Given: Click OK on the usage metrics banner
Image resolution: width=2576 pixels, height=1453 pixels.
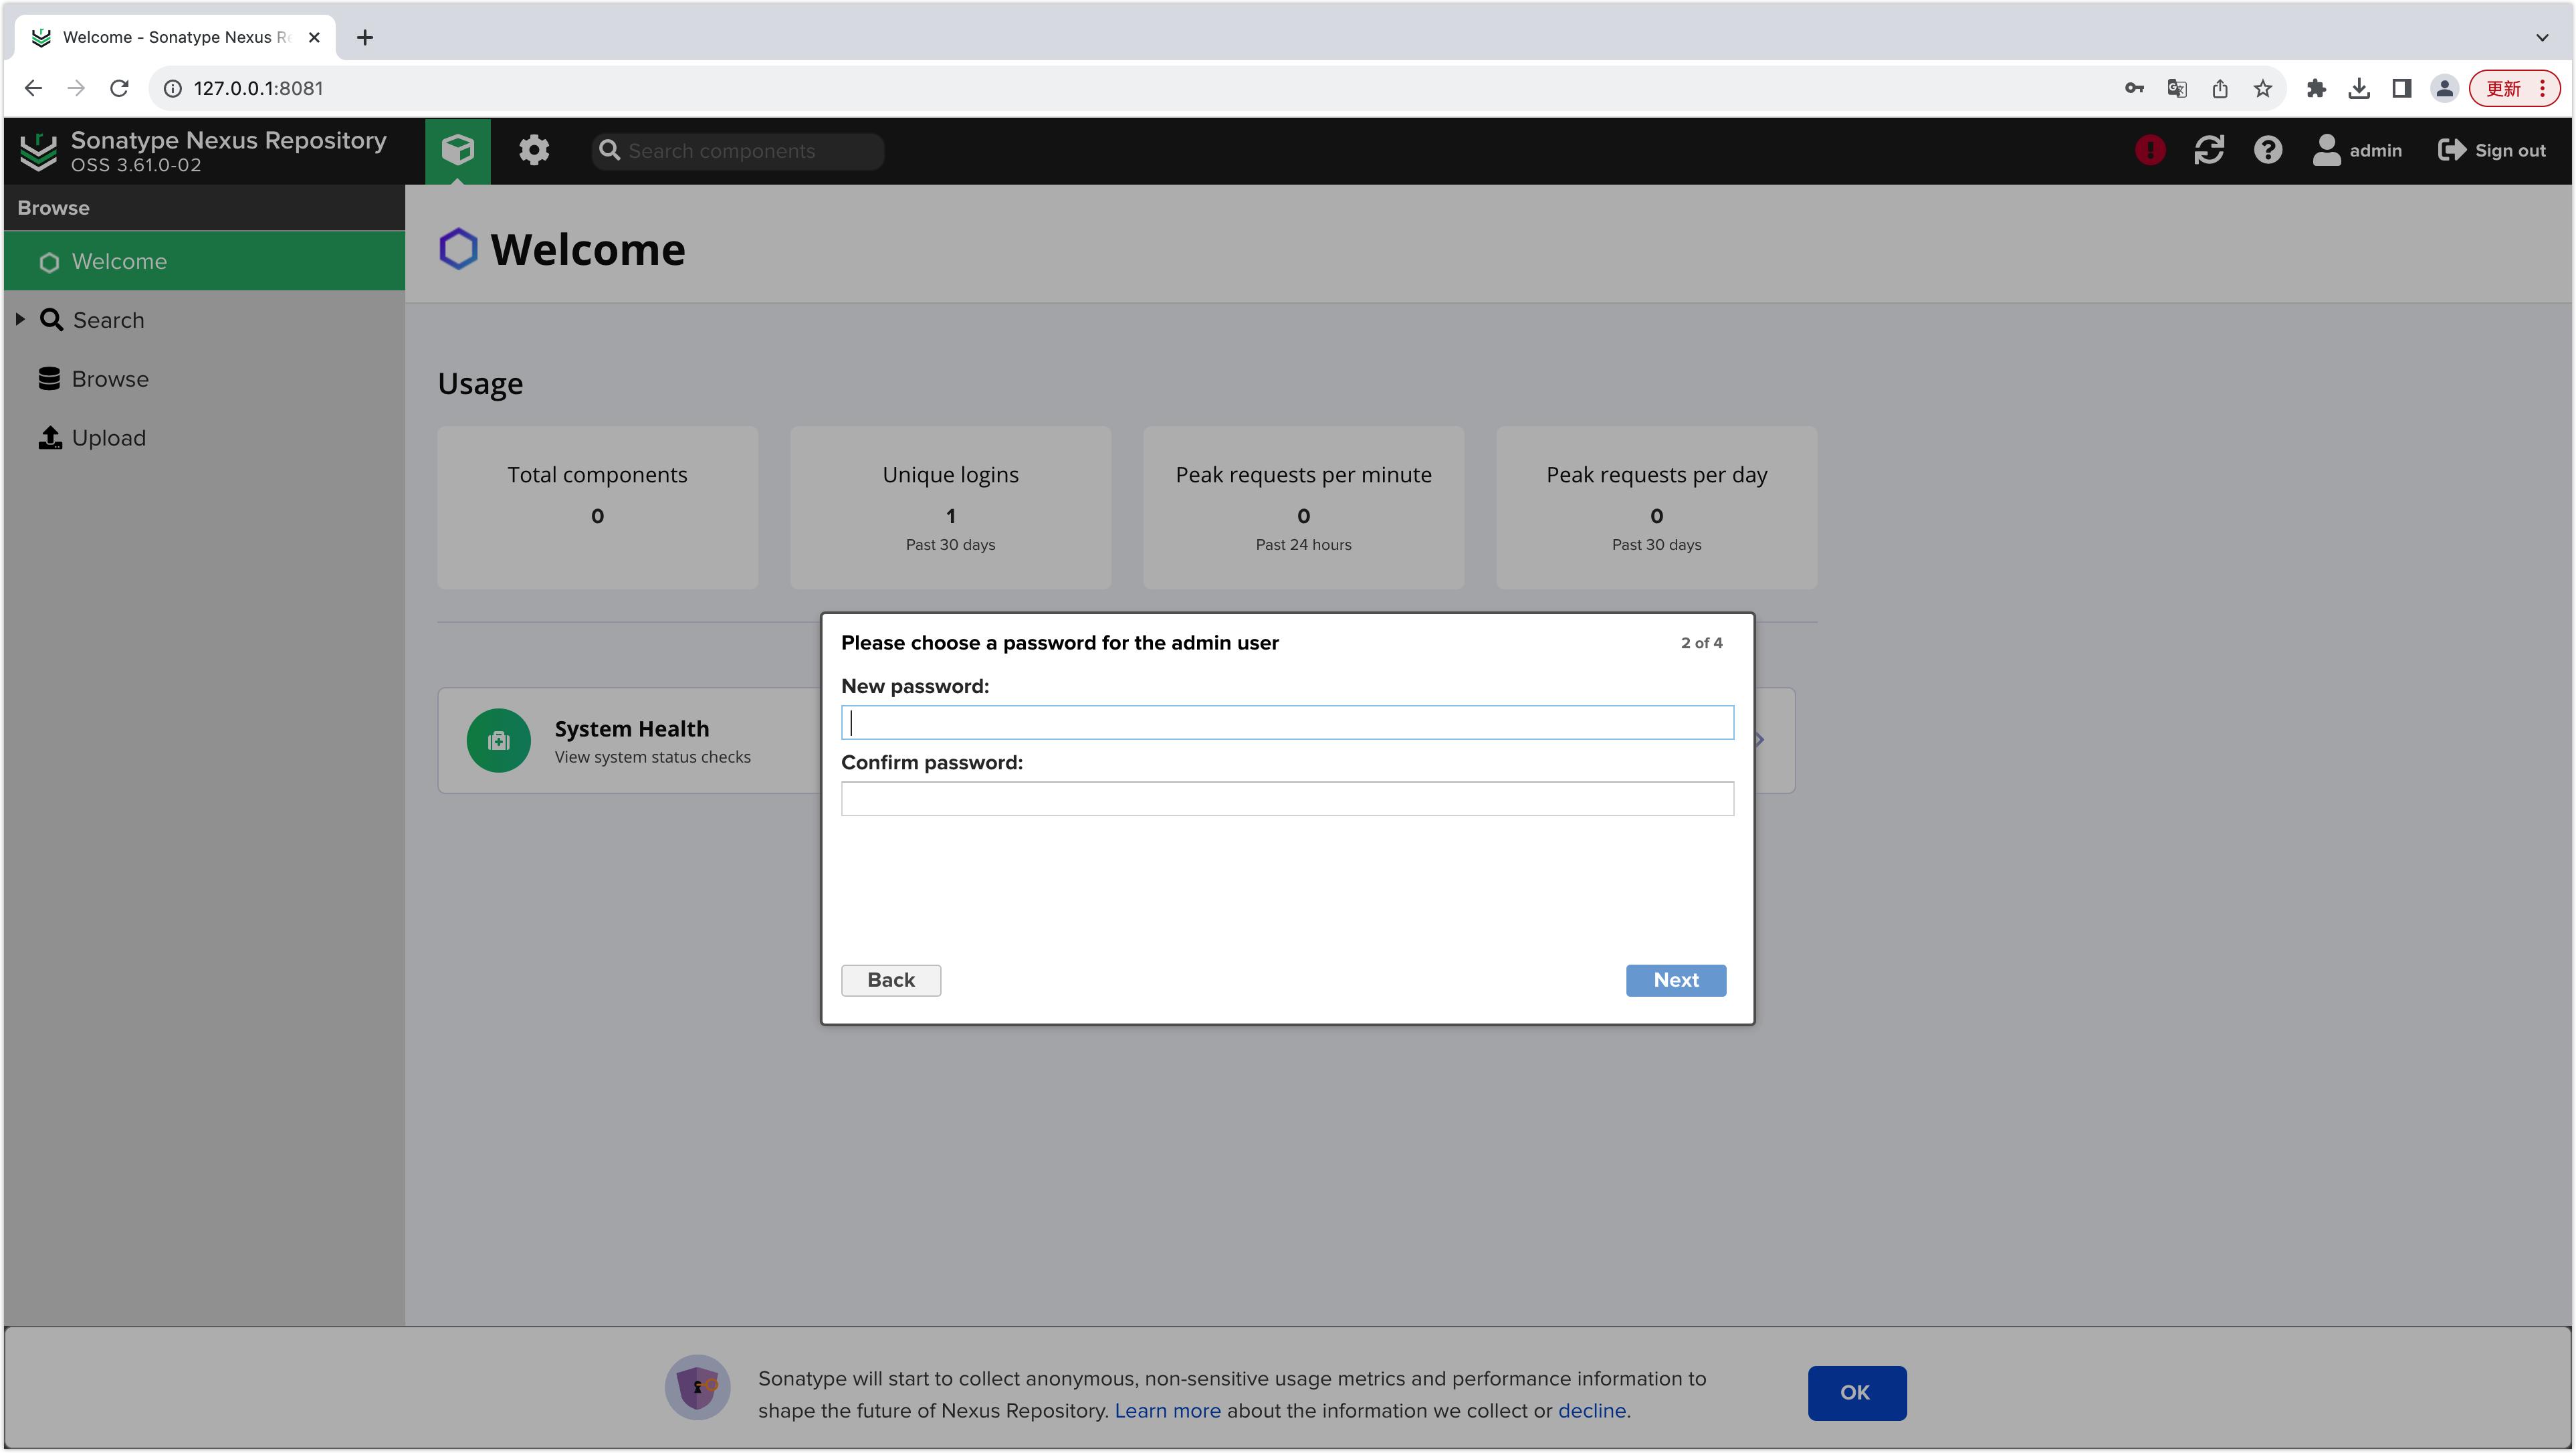Looking at the screenshot, I should coord(1856,1394).
